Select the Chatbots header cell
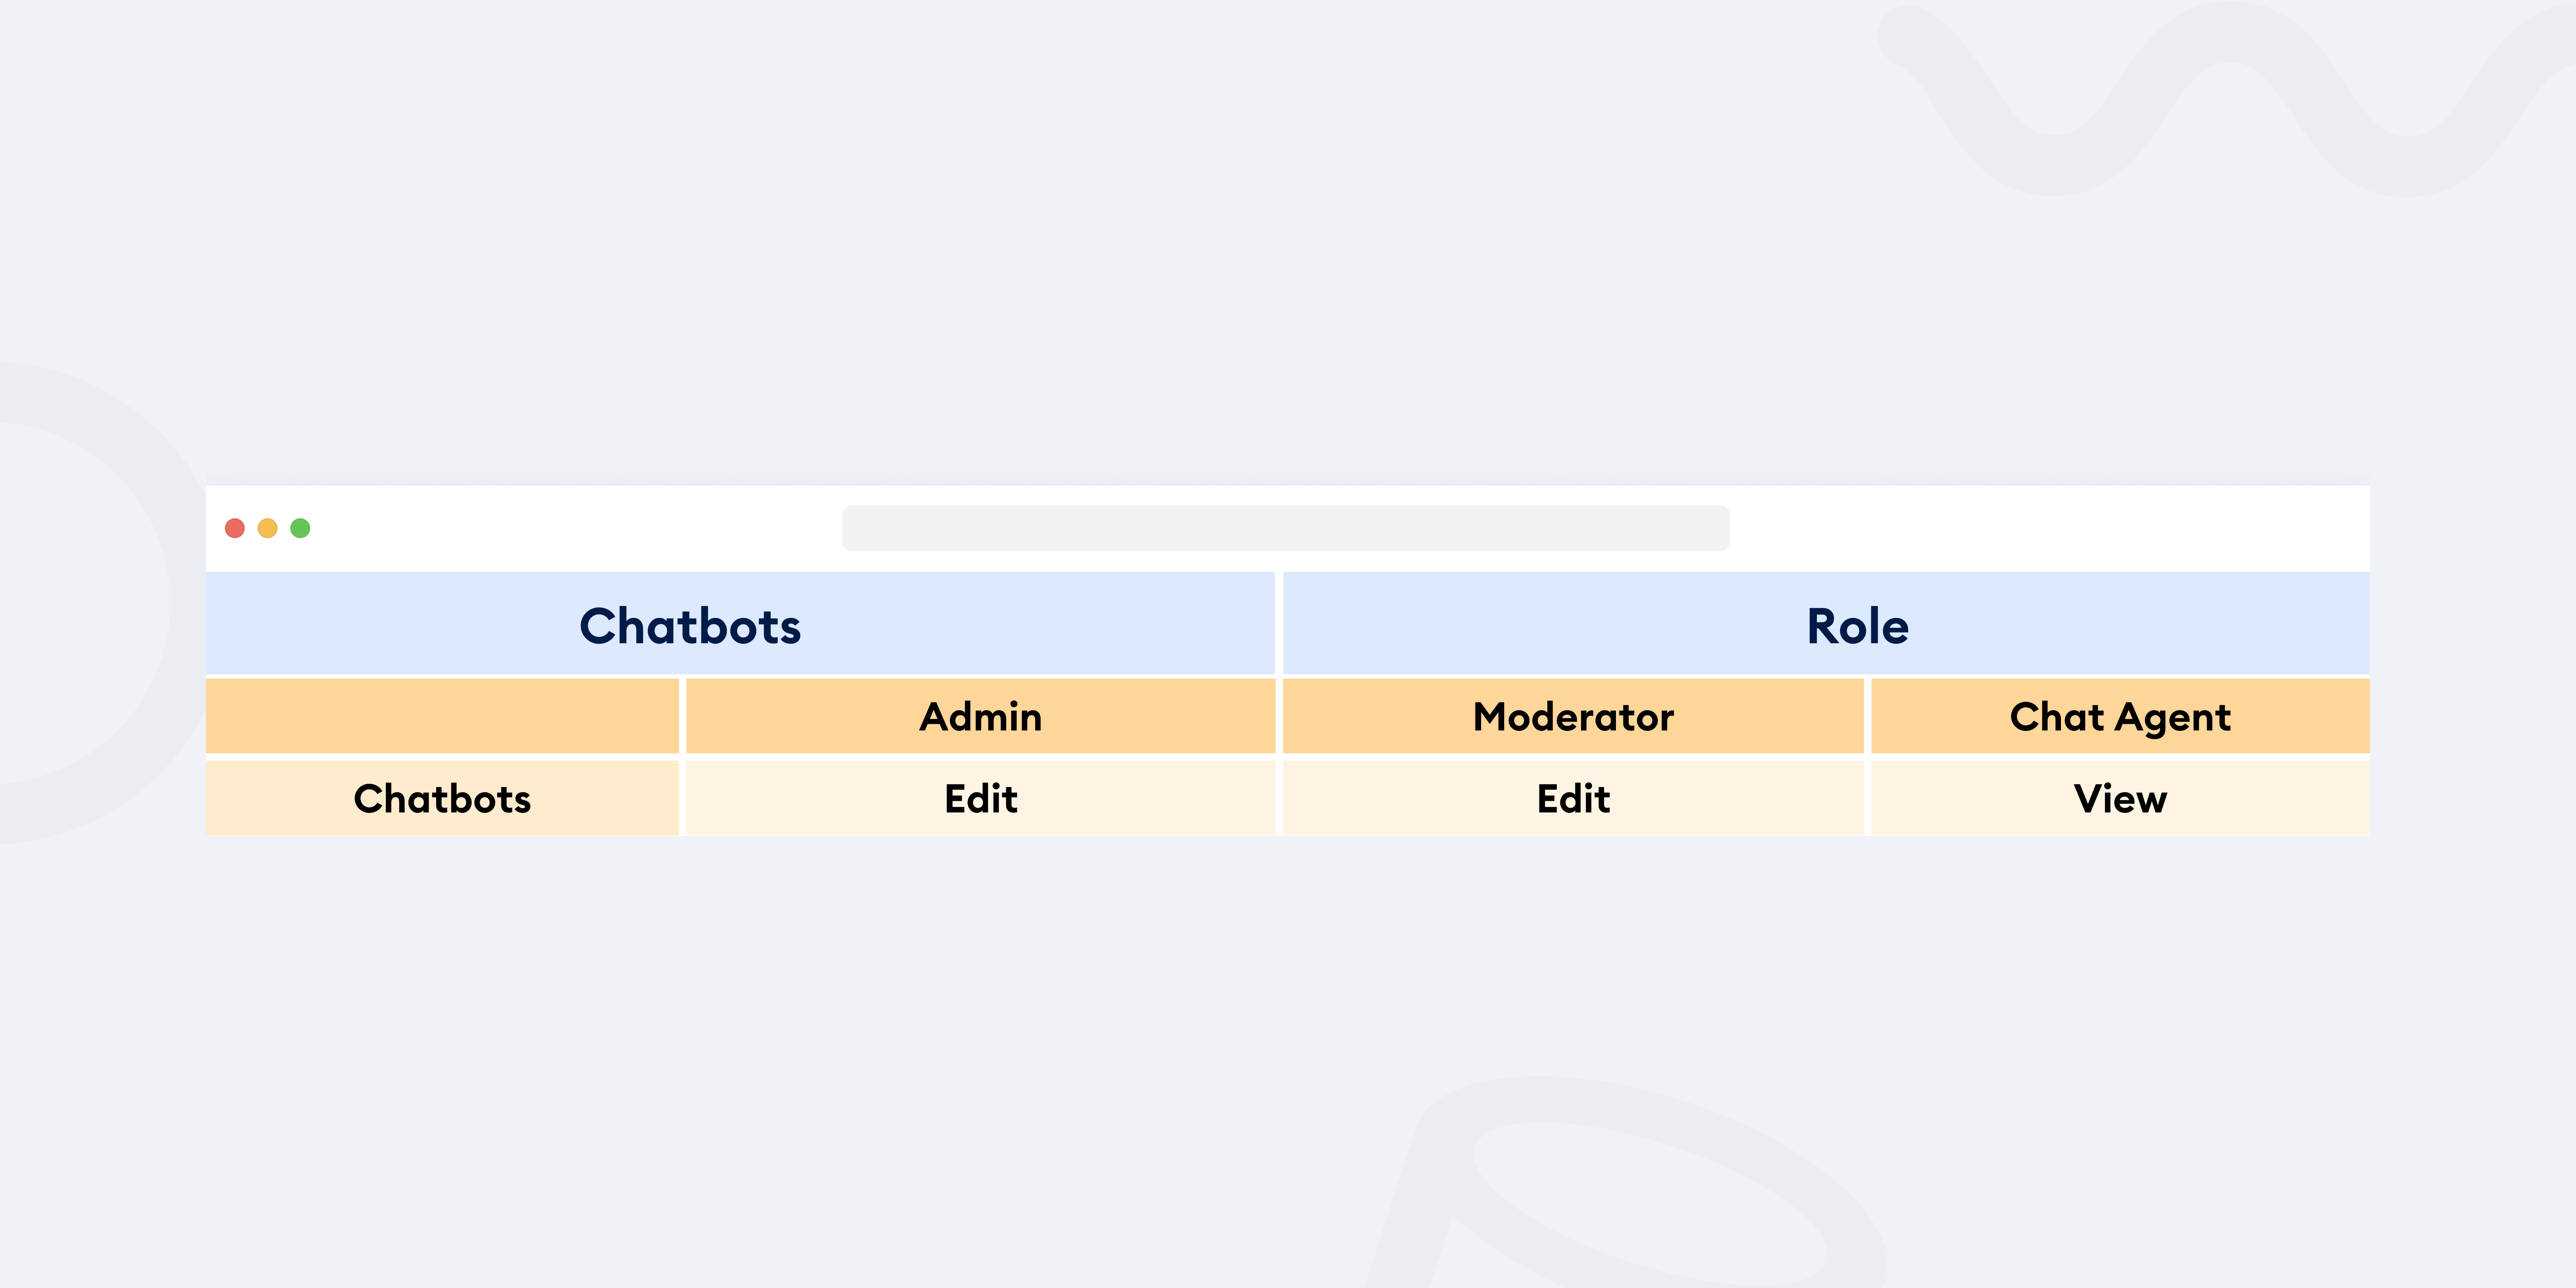 [740, 624]
